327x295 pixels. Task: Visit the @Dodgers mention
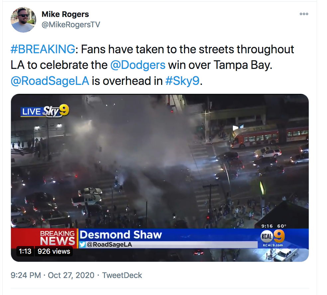[x=138, y=65]
